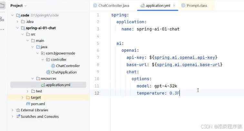This screenshot has width=244, height=131.
Task: Click the com.bjpowernode package icon
Action: click(x=43, y=53)
